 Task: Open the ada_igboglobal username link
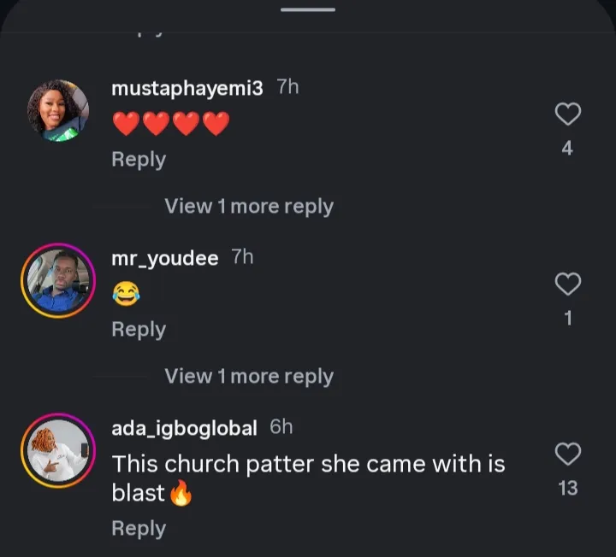click(184, 428)
